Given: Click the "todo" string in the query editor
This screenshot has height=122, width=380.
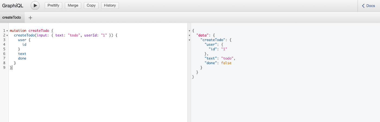Looking at the screenshot, I should 74,35.
